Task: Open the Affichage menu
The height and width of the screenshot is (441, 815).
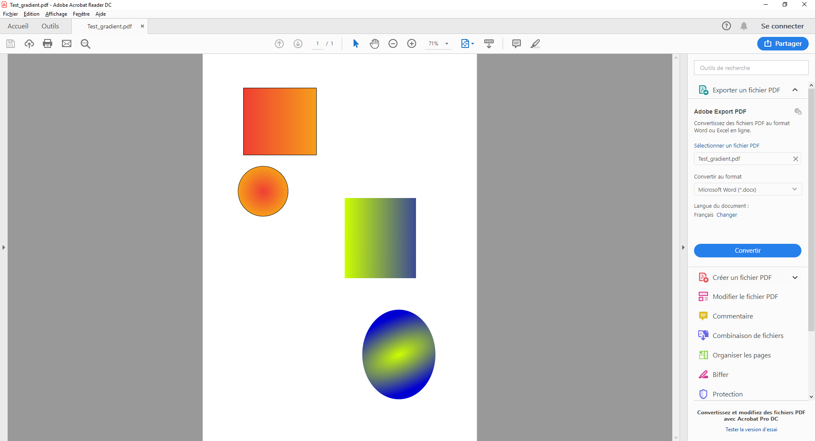Action: point(56,14)
